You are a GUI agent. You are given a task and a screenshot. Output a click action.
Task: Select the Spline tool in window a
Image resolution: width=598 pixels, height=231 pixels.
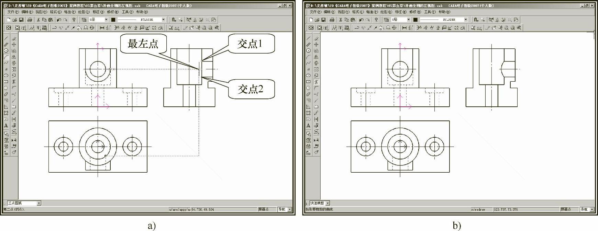[x=6, y=63]
